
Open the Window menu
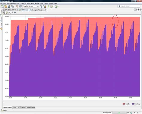[51, 3]
